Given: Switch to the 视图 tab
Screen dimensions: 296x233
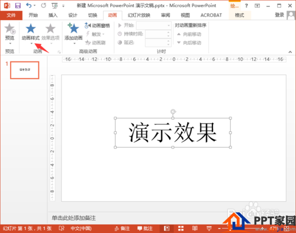Looking at the screenshot, I should click(x=185, y=15).
